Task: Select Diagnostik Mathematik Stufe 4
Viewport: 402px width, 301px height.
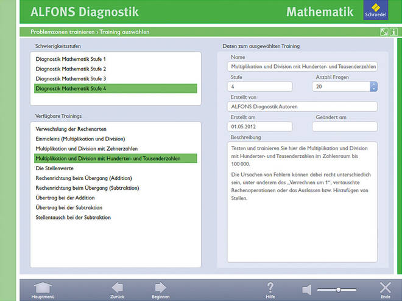Action: [116, 89]
